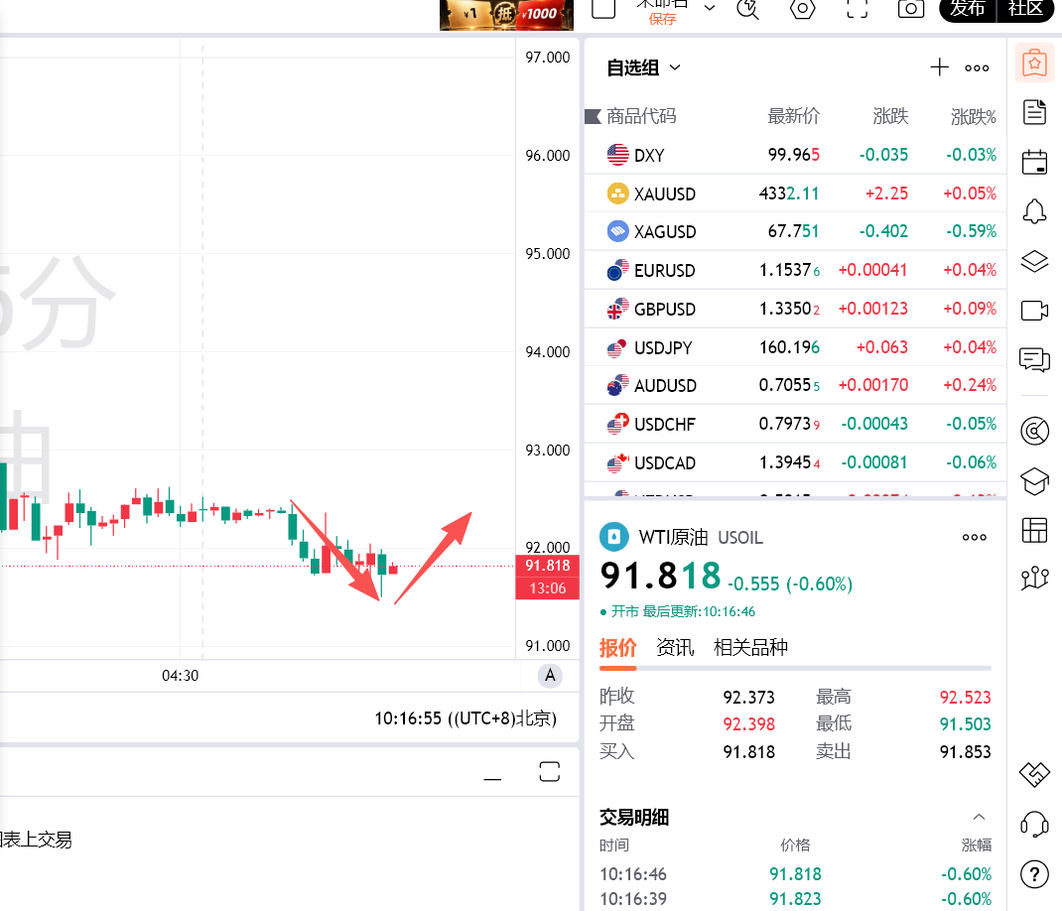The image size is (1062, 911).
Task: Open the alerts bell icon
Action: (x=1034, y=211)
